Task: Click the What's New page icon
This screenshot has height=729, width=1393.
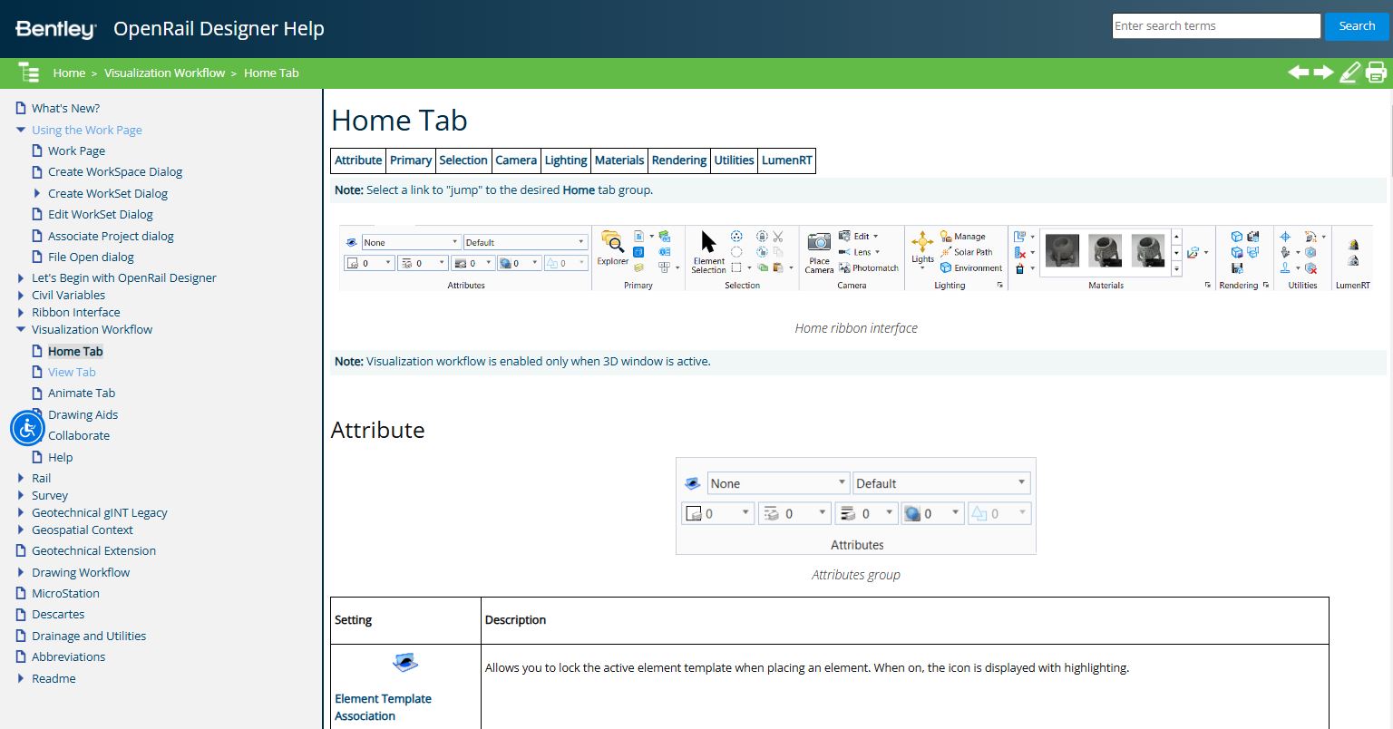Action: coord(21,108)
